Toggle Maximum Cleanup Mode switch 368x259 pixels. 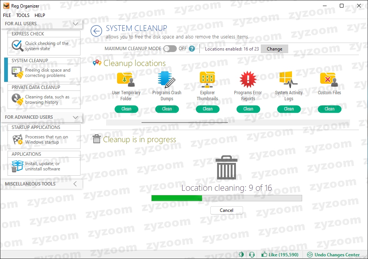(170, 49)
